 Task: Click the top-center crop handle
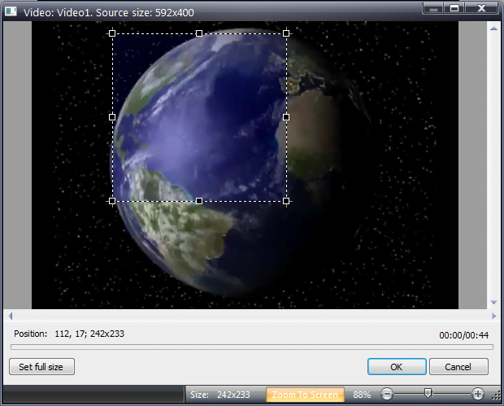199,33
